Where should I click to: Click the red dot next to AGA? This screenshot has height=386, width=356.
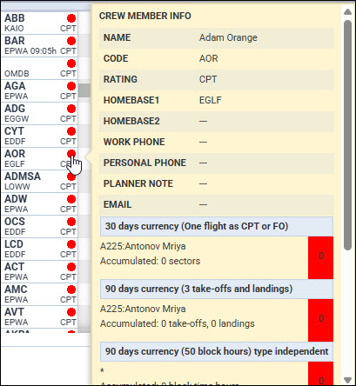pos(71,86)
